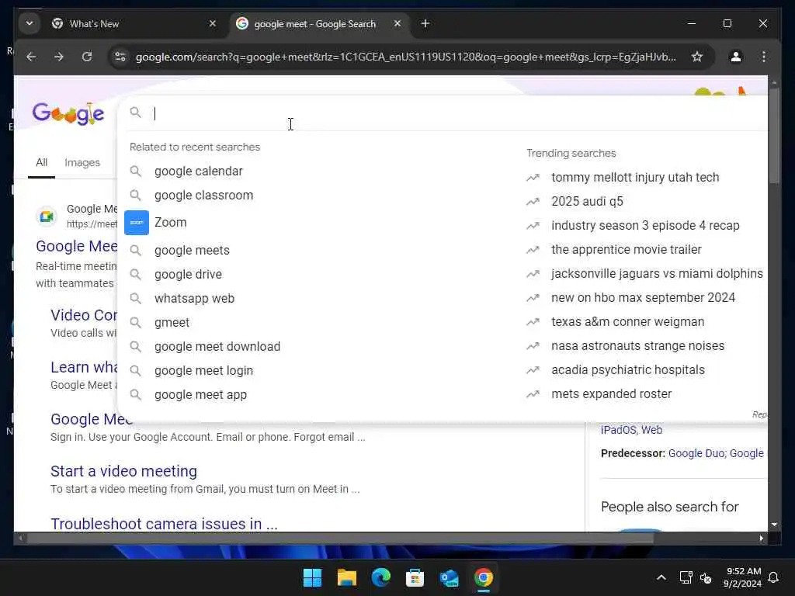Click the magnifier icon in search box
This screenshot has width=795, height=596.
pos(135,112)
